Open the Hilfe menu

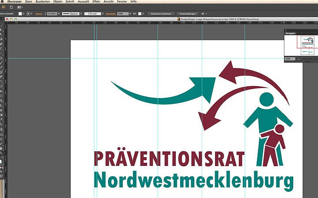pos(133,2)
